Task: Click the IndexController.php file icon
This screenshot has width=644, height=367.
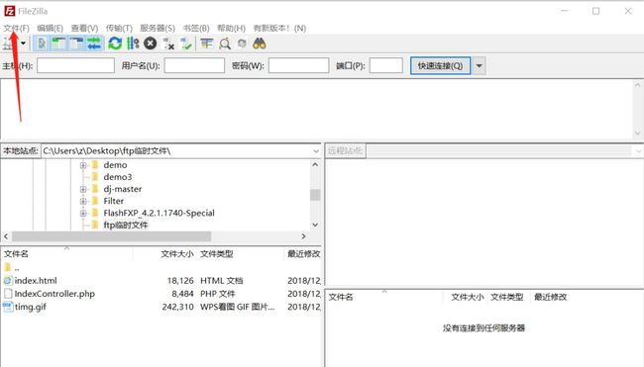Action: coord(8,294)
